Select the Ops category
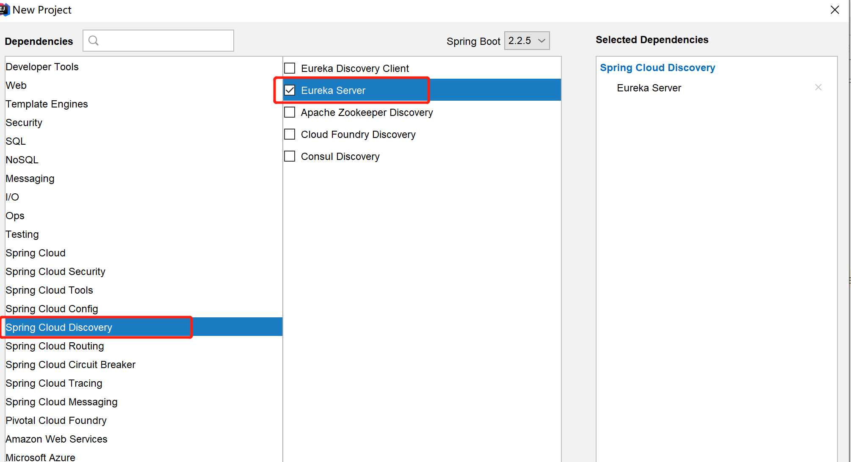This screenshot has width=851, height=462. 144,216
